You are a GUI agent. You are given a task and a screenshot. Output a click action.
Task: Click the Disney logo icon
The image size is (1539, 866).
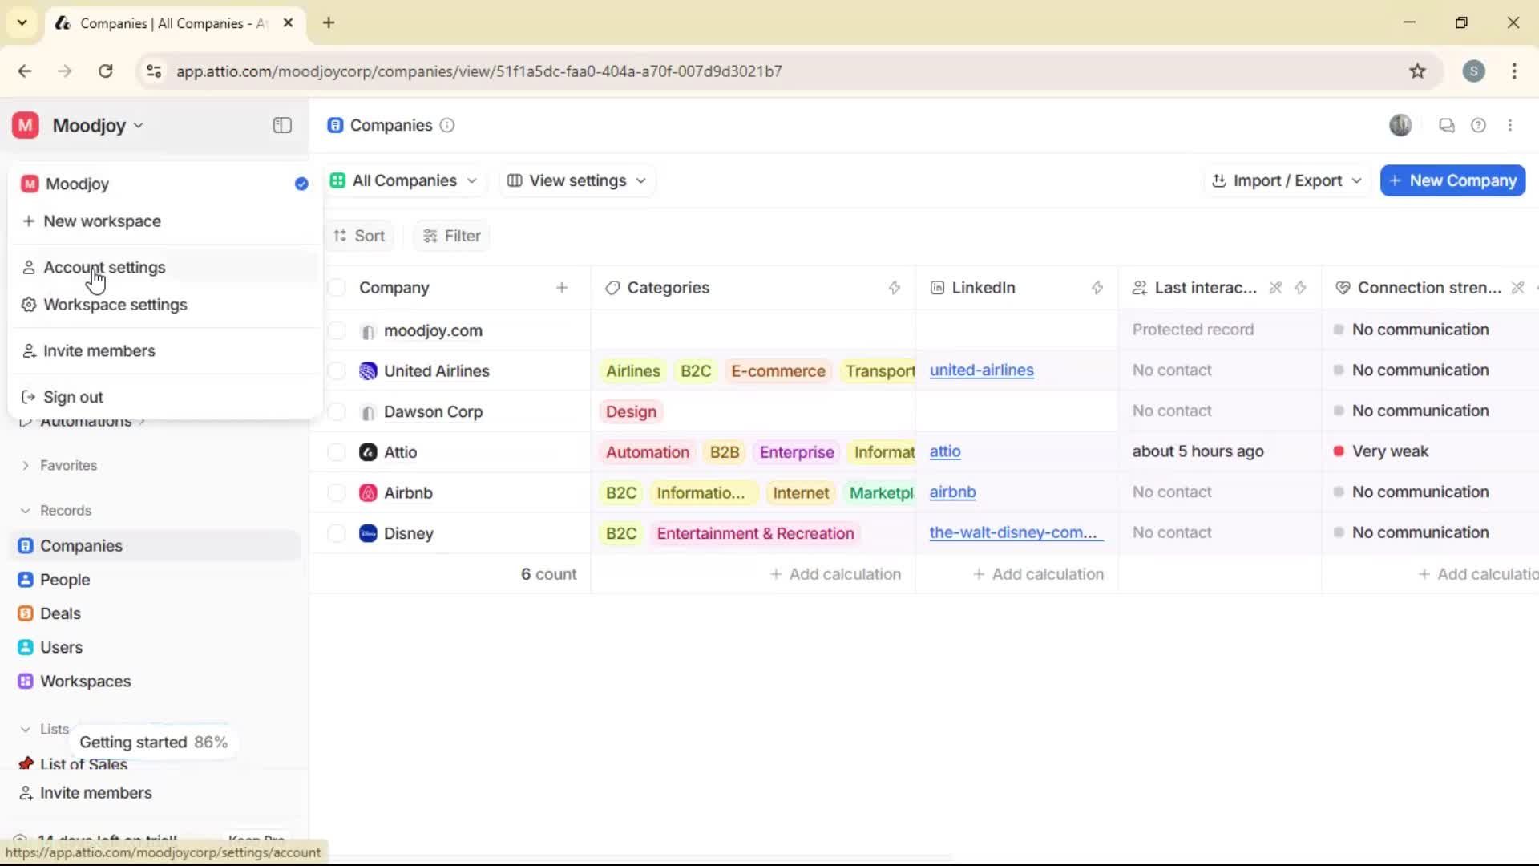click(368, 533)
